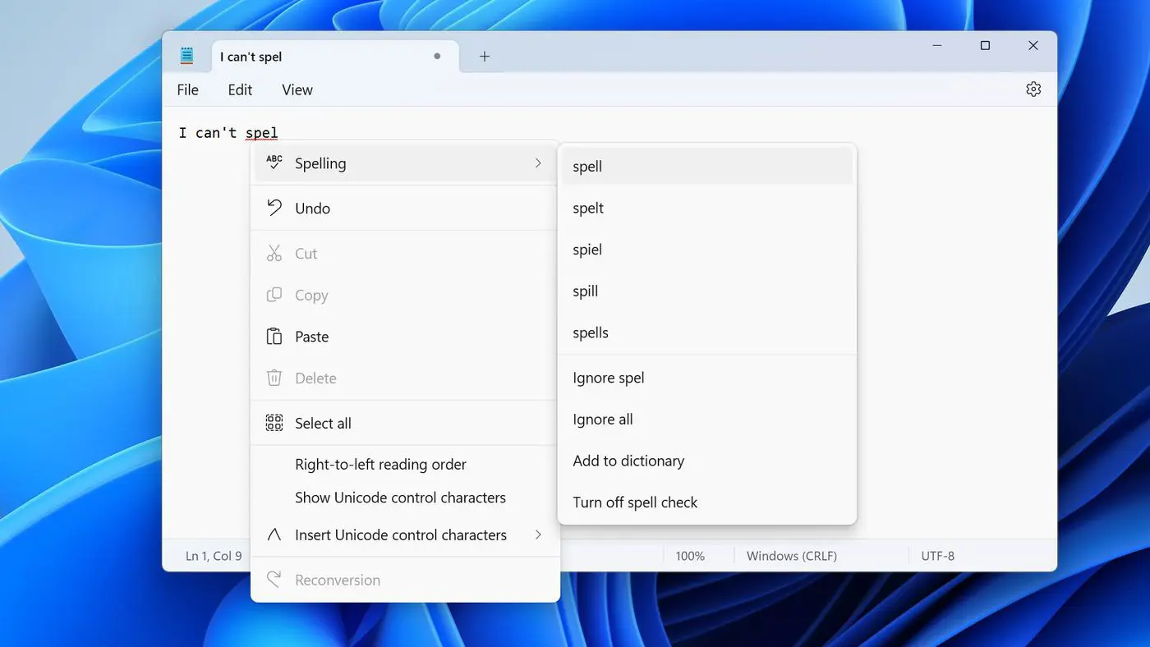Choose Select all from the context menu
This screenshot has height=647, width=1150.
point(405,423)
